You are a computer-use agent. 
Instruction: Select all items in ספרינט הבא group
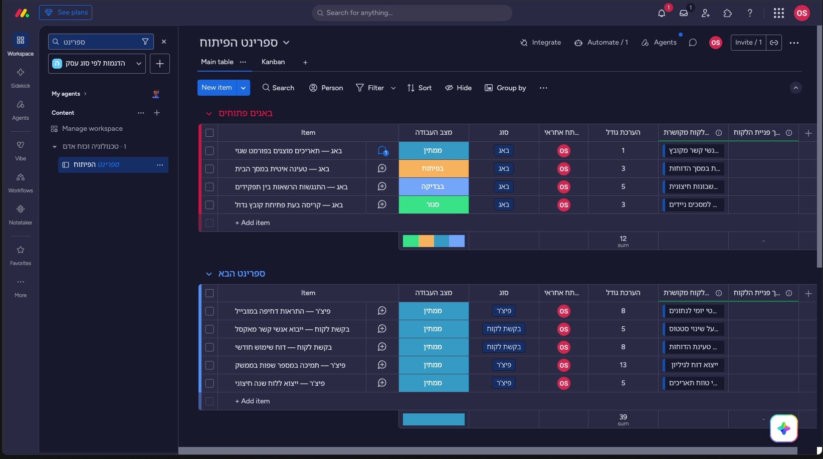(210, 293)
